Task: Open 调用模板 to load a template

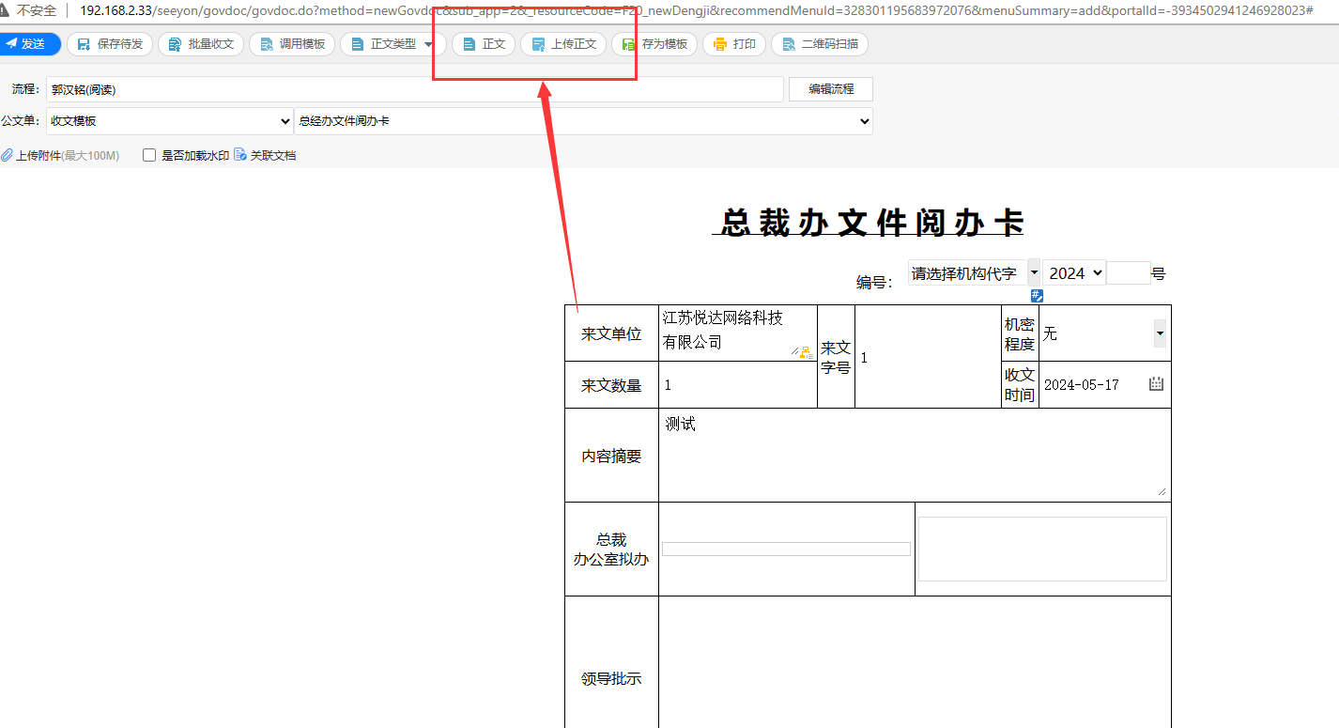Action: (x=291, y=44)
